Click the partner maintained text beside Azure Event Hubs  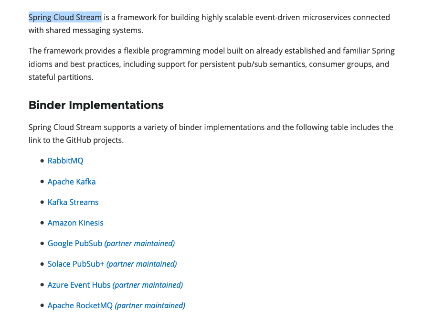[x=148, y=285]
